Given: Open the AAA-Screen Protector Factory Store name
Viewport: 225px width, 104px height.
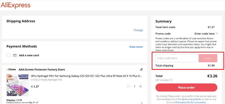Looking at the screenshot, I should click(x=42, y=69).
